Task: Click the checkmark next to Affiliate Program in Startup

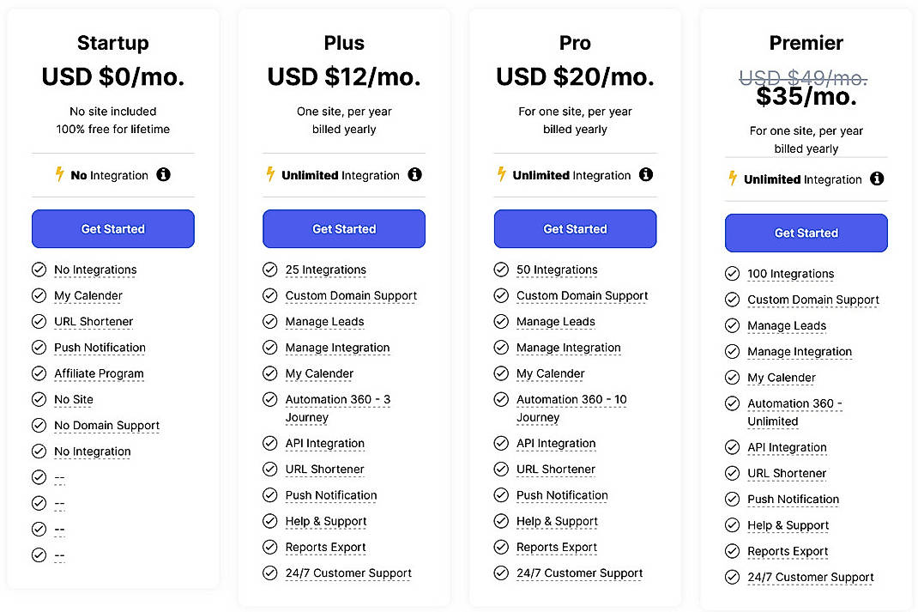Action: click(39, 373)
